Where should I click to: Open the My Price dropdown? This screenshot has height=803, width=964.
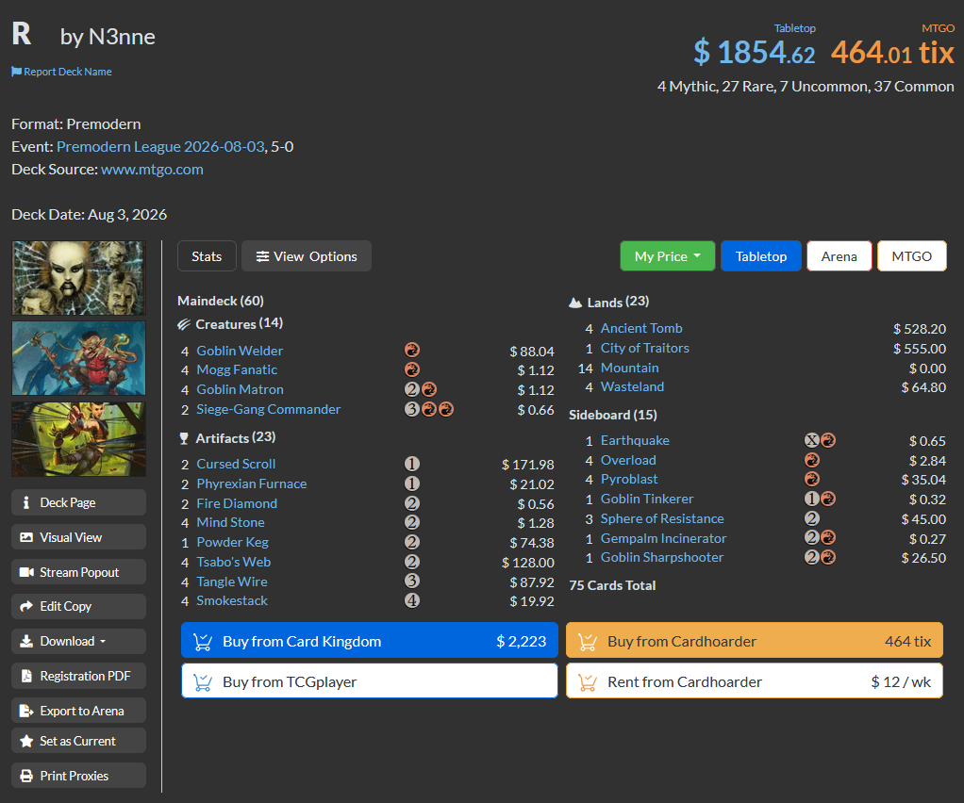668,256
